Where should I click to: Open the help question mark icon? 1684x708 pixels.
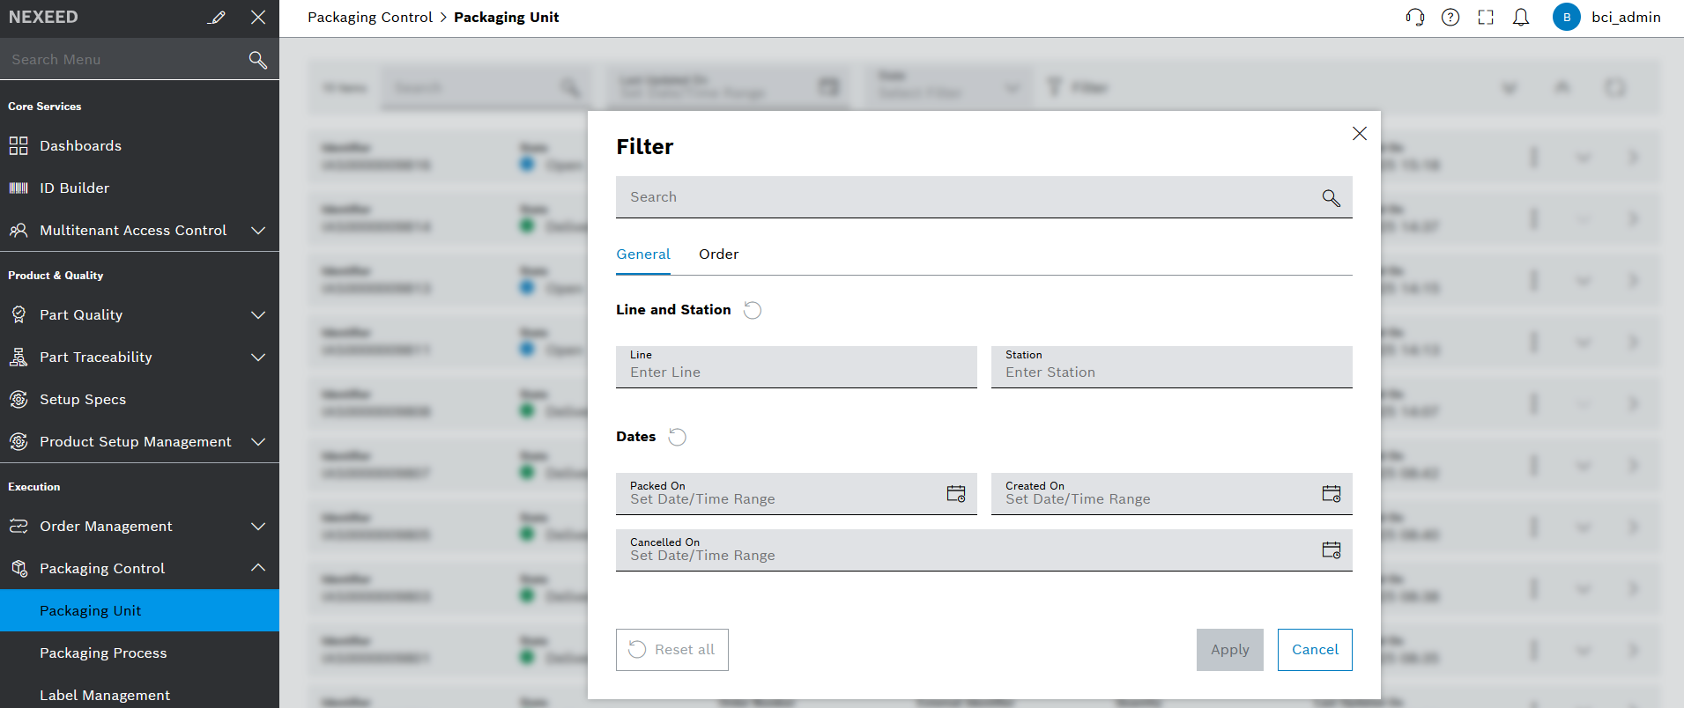1450,18
